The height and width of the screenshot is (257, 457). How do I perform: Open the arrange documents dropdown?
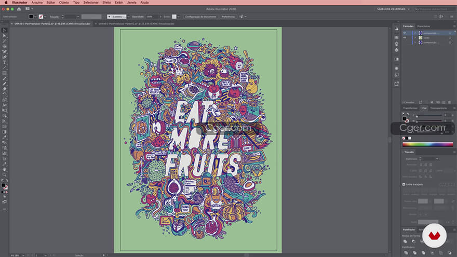click(29, 9)
